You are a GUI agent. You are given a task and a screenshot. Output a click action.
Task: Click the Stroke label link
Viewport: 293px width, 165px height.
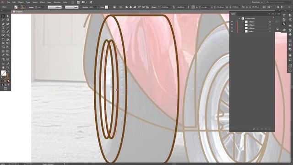[31, 7]
